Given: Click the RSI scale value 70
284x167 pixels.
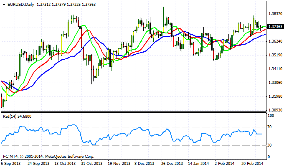Looking at the screenshot, I should click(270, 127).
